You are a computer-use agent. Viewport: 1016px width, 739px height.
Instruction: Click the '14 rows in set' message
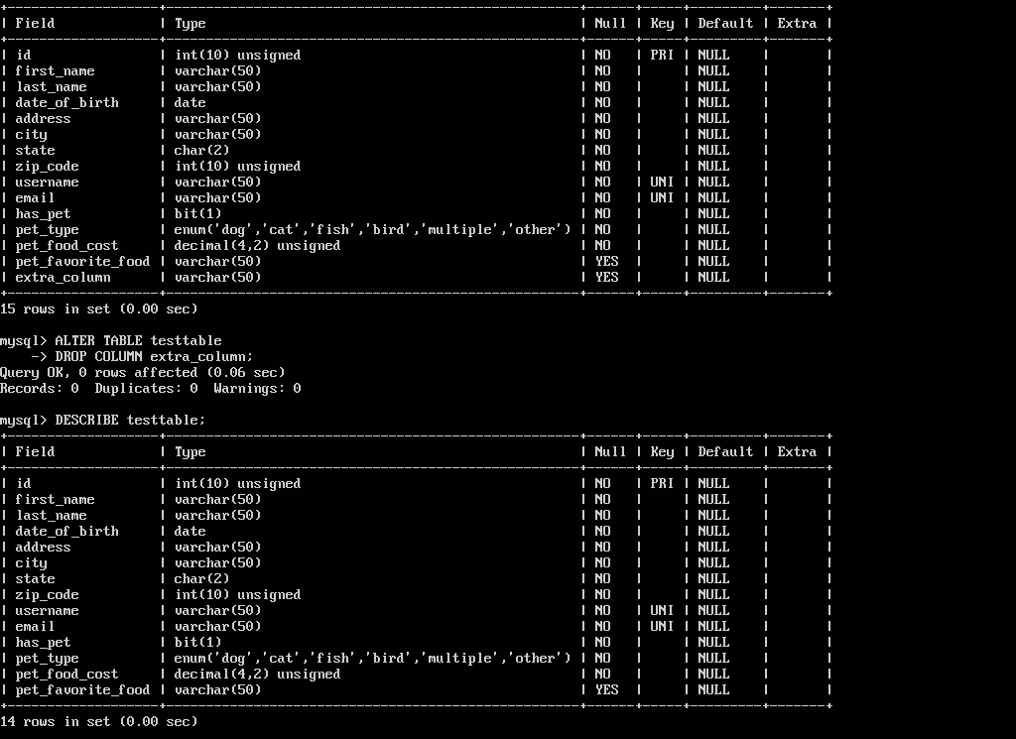(98, 721)
